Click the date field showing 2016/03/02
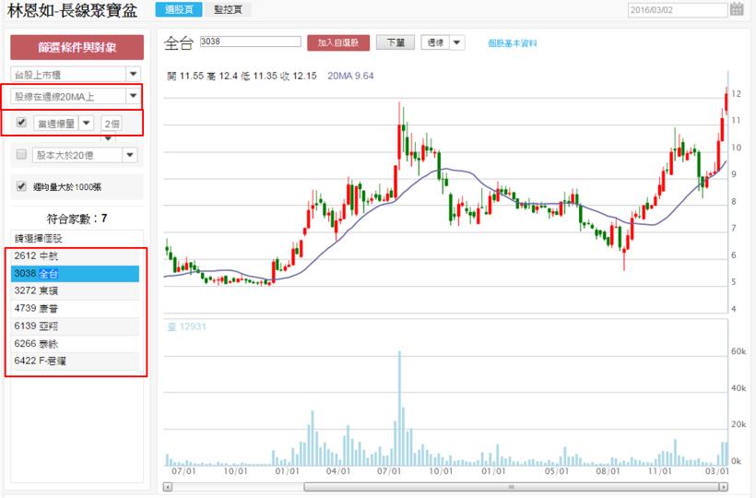 click(678, 9)
